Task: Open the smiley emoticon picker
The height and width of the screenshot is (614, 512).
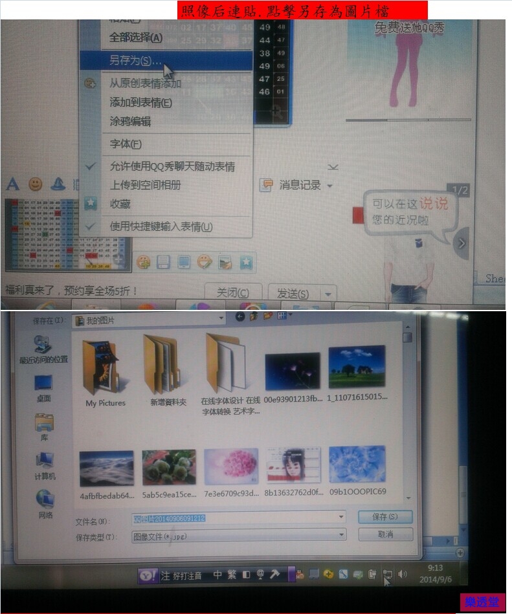Action: click(x=36, y=184)
